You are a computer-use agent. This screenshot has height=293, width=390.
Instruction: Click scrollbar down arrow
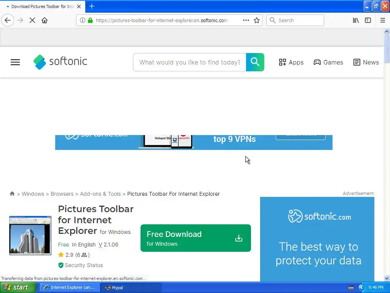[387, 278]
